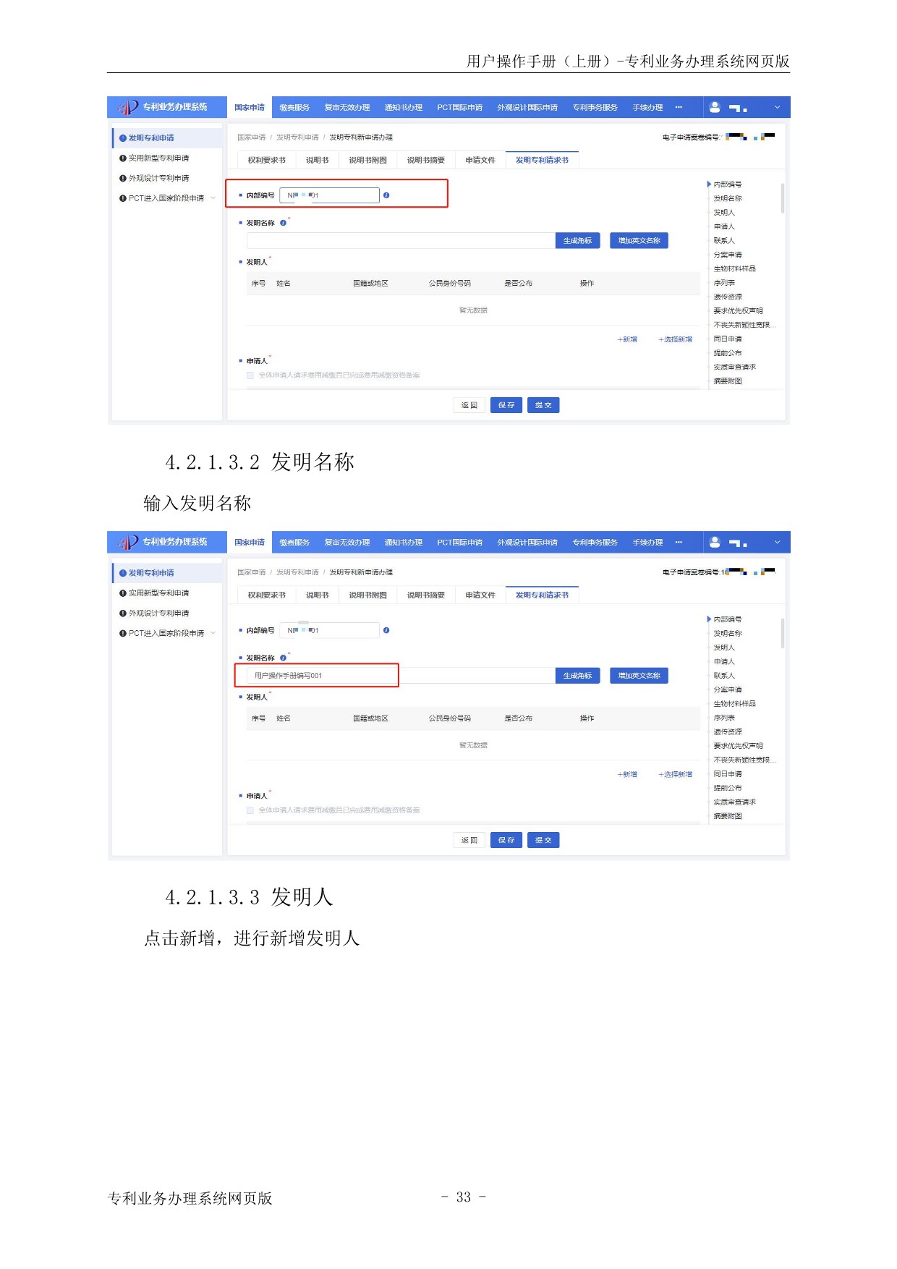897x1269 pixels.
Task: Tick the 全体申请人请求费用减缴 checkbox in lower form
Action: pos(250,810)
